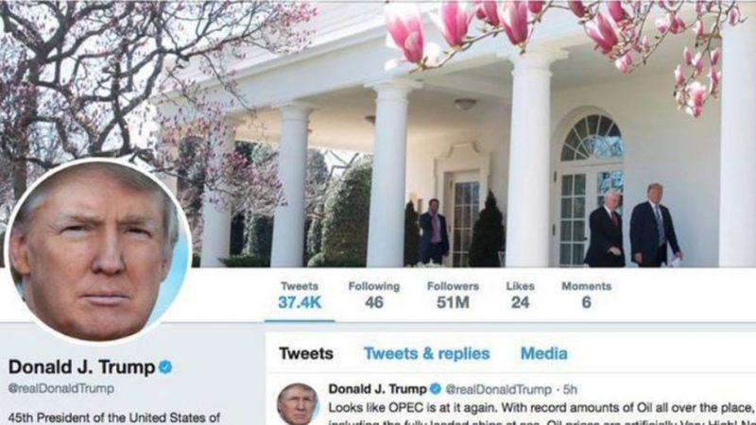The width and height of the screenshot is (756, 425).
Task: Switch to the Tweets timeline tab
Action: point(306,353)
